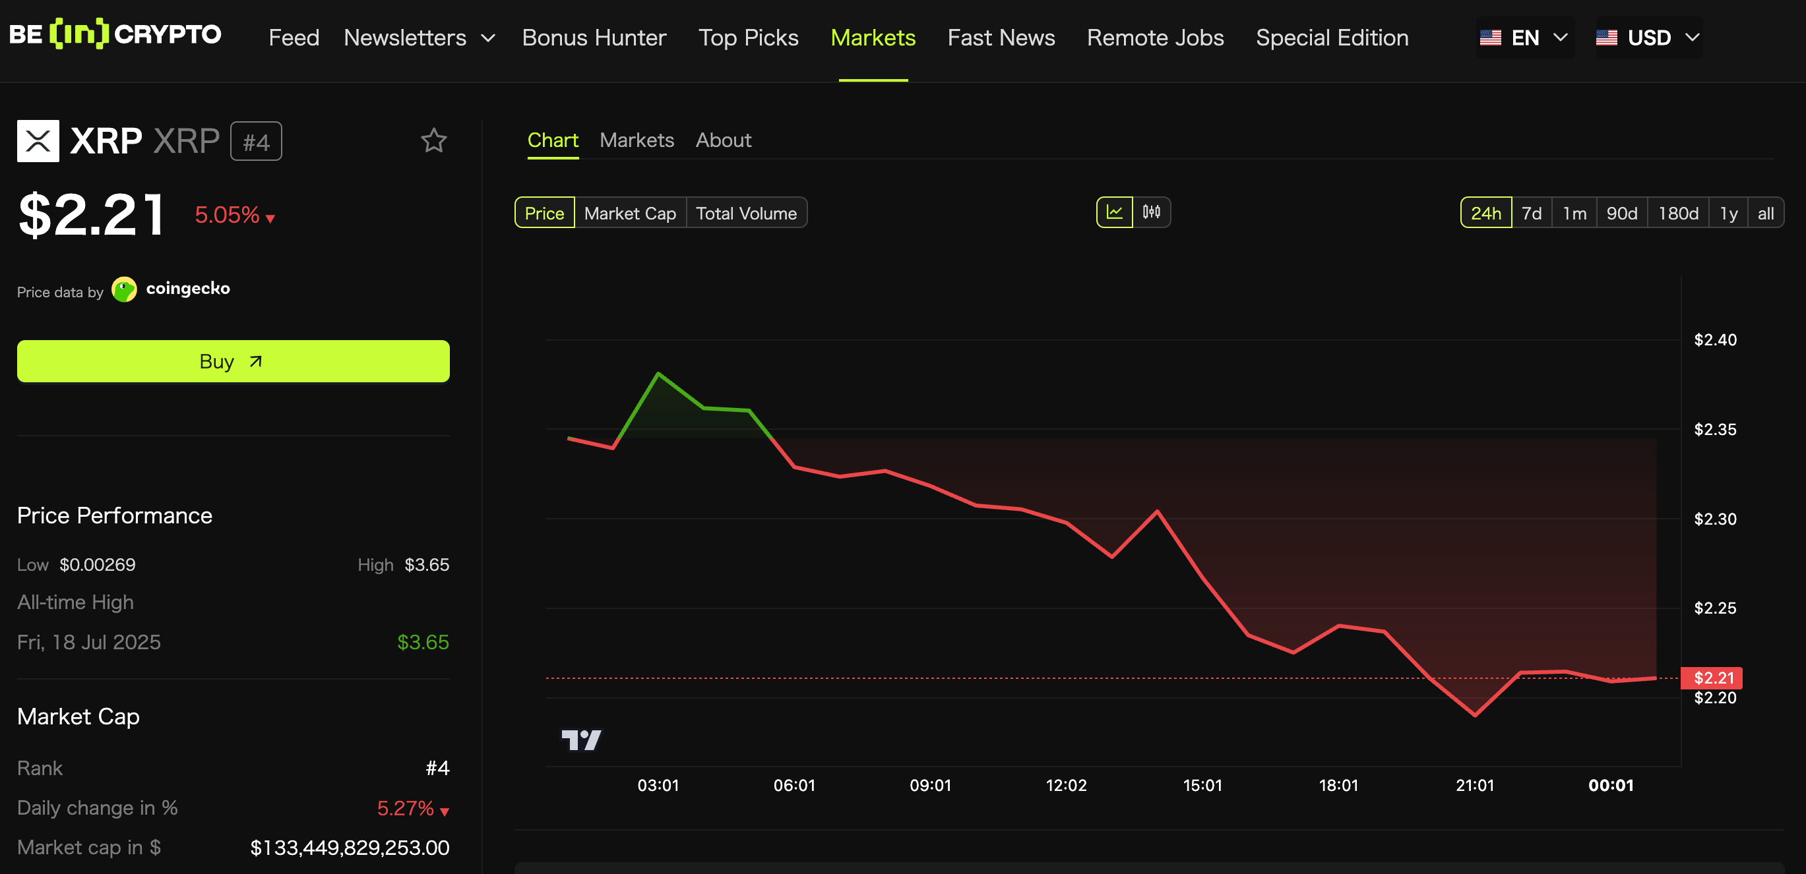Viewport: 1806px width, 874px height.
Task: Switch to candlestick chart view icon
Action: click(x=1151, y=212)
